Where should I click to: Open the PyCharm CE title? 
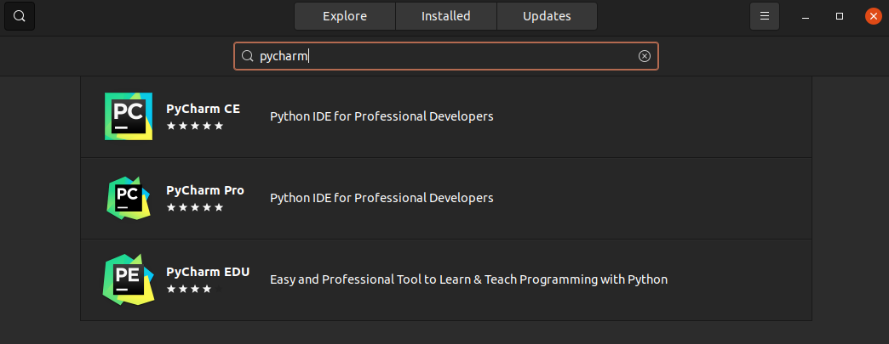(x=203, y=109)
